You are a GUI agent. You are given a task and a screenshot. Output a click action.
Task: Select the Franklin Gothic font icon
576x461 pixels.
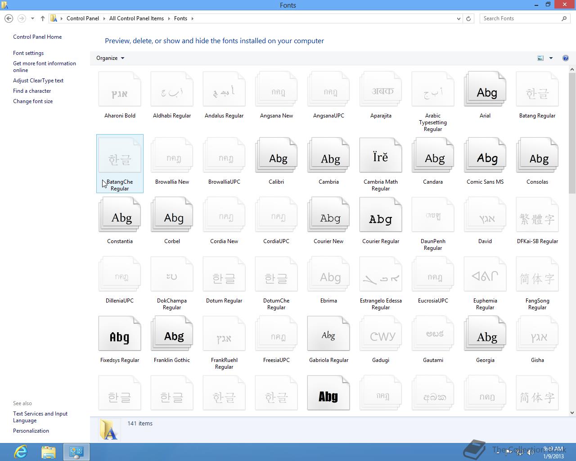[172, 334]
